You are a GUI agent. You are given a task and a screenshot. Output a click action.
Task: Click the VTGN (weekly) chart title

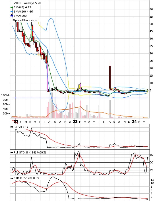(24, 3)
